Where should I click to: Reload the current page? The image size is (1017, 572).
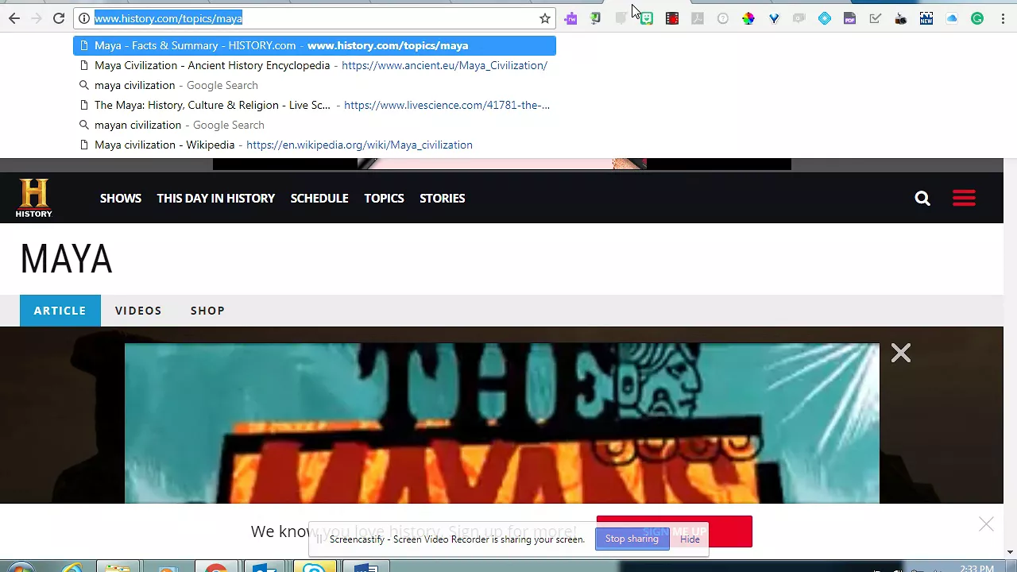[59, 18]
